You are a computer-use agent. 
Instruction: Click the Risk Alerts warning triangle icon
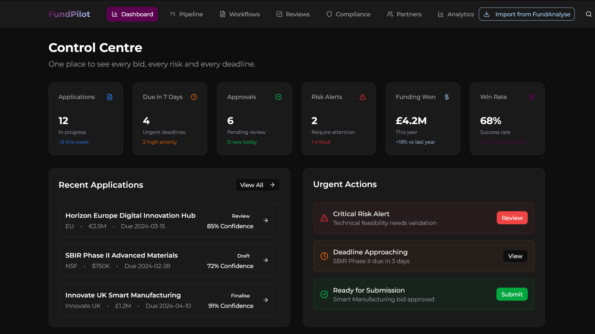[363, 97]
